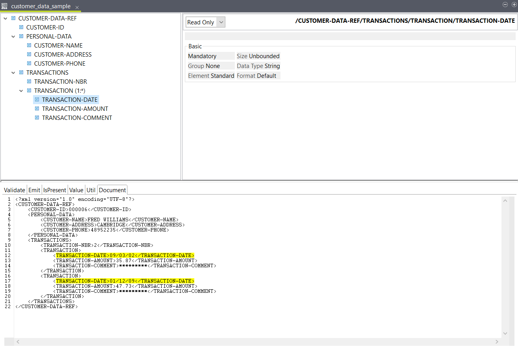
Task: Click the icon beside CUSTOMER-ADDRESS node
Action: pos(29,55)
